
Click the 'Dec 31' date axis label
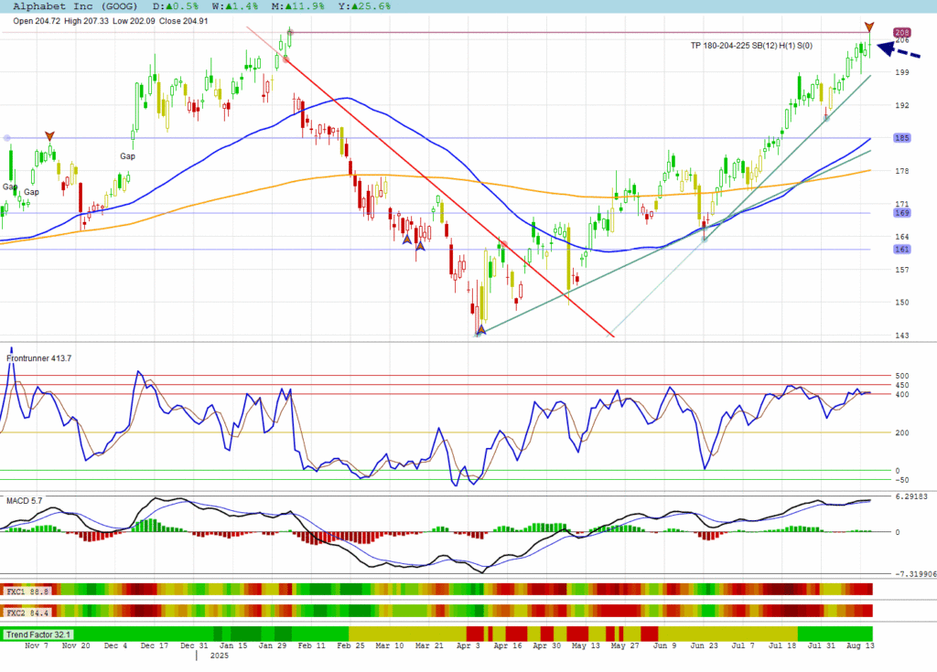point(194,645)
